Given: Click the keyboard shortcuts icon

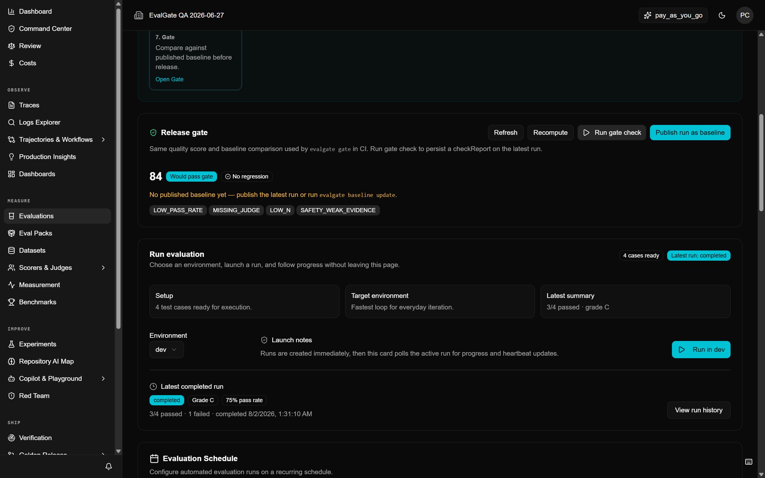Looking at the screenshot, I should pos(749,462).
